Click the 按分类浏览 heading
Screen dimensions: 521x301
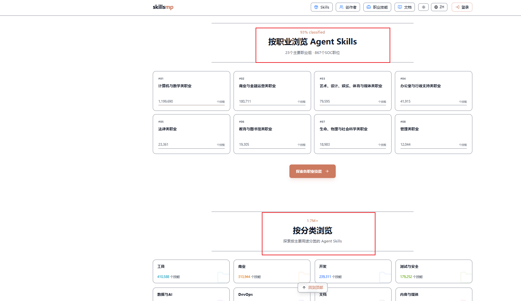[312, 231]
